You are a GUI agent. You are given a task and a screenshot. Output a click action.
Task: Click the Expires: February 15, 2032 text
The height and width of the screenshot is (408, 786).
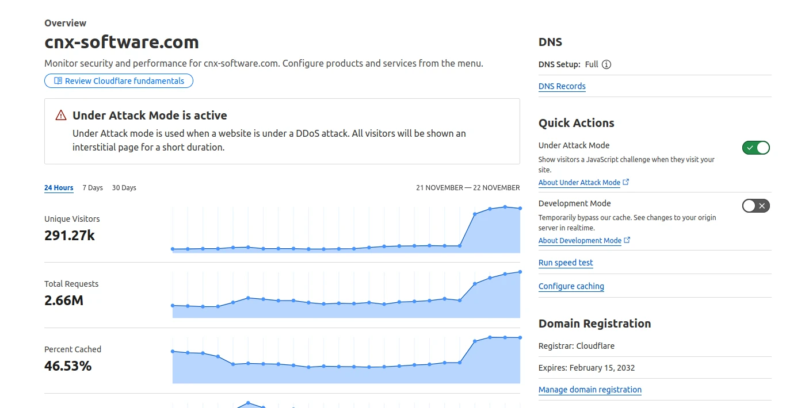click(x=586, y=368)
